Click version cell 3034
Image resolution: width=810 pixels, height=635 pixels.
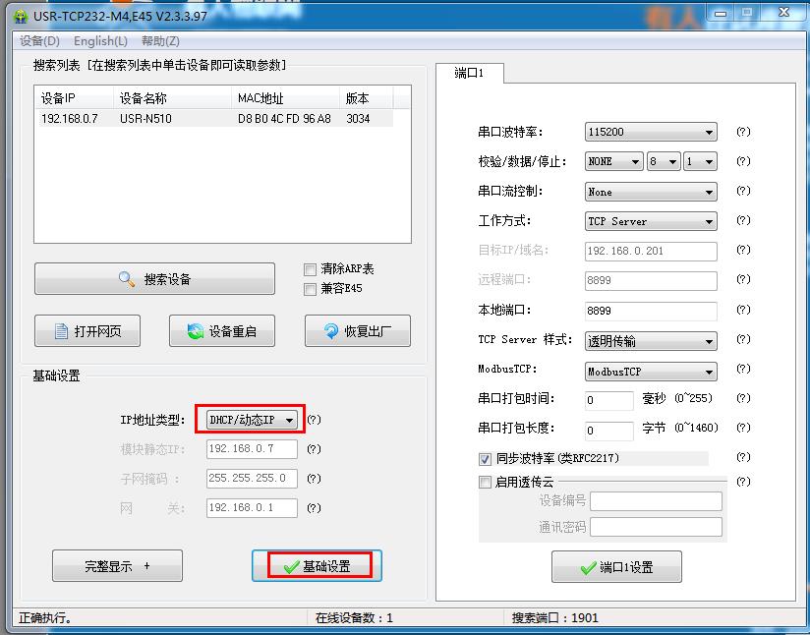click(x=358, y=119)
